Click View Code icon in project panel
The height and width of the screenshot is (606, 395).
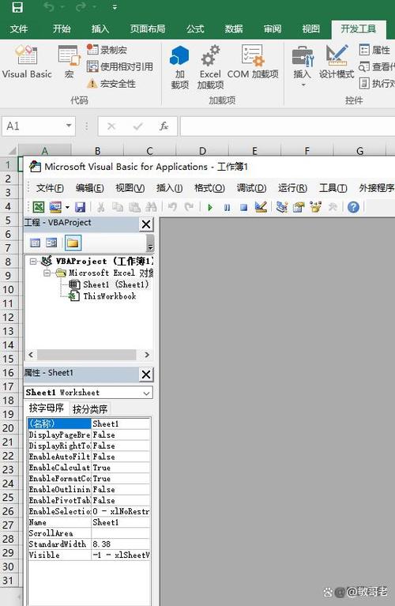tap(36, 243)
